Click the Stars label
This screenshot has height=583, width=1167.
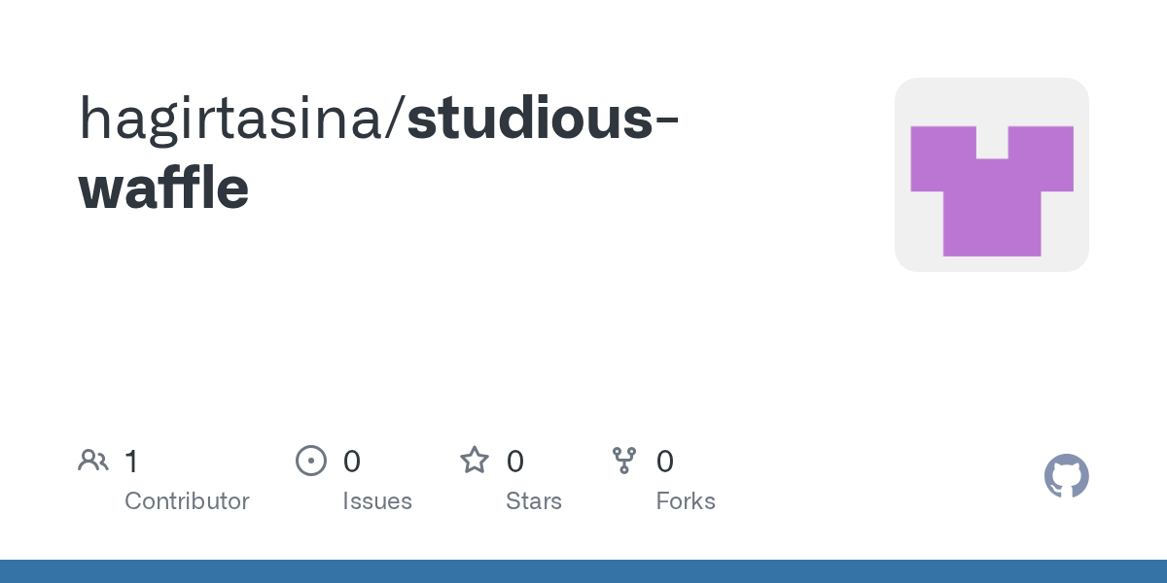[x=534, y=501]
